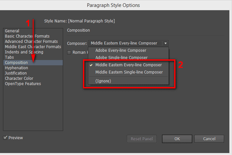Click the Reset Panel button
Image resolution: width=232 pixels, height=155 pixels.
pyautogui.click(x=142, y=139)
